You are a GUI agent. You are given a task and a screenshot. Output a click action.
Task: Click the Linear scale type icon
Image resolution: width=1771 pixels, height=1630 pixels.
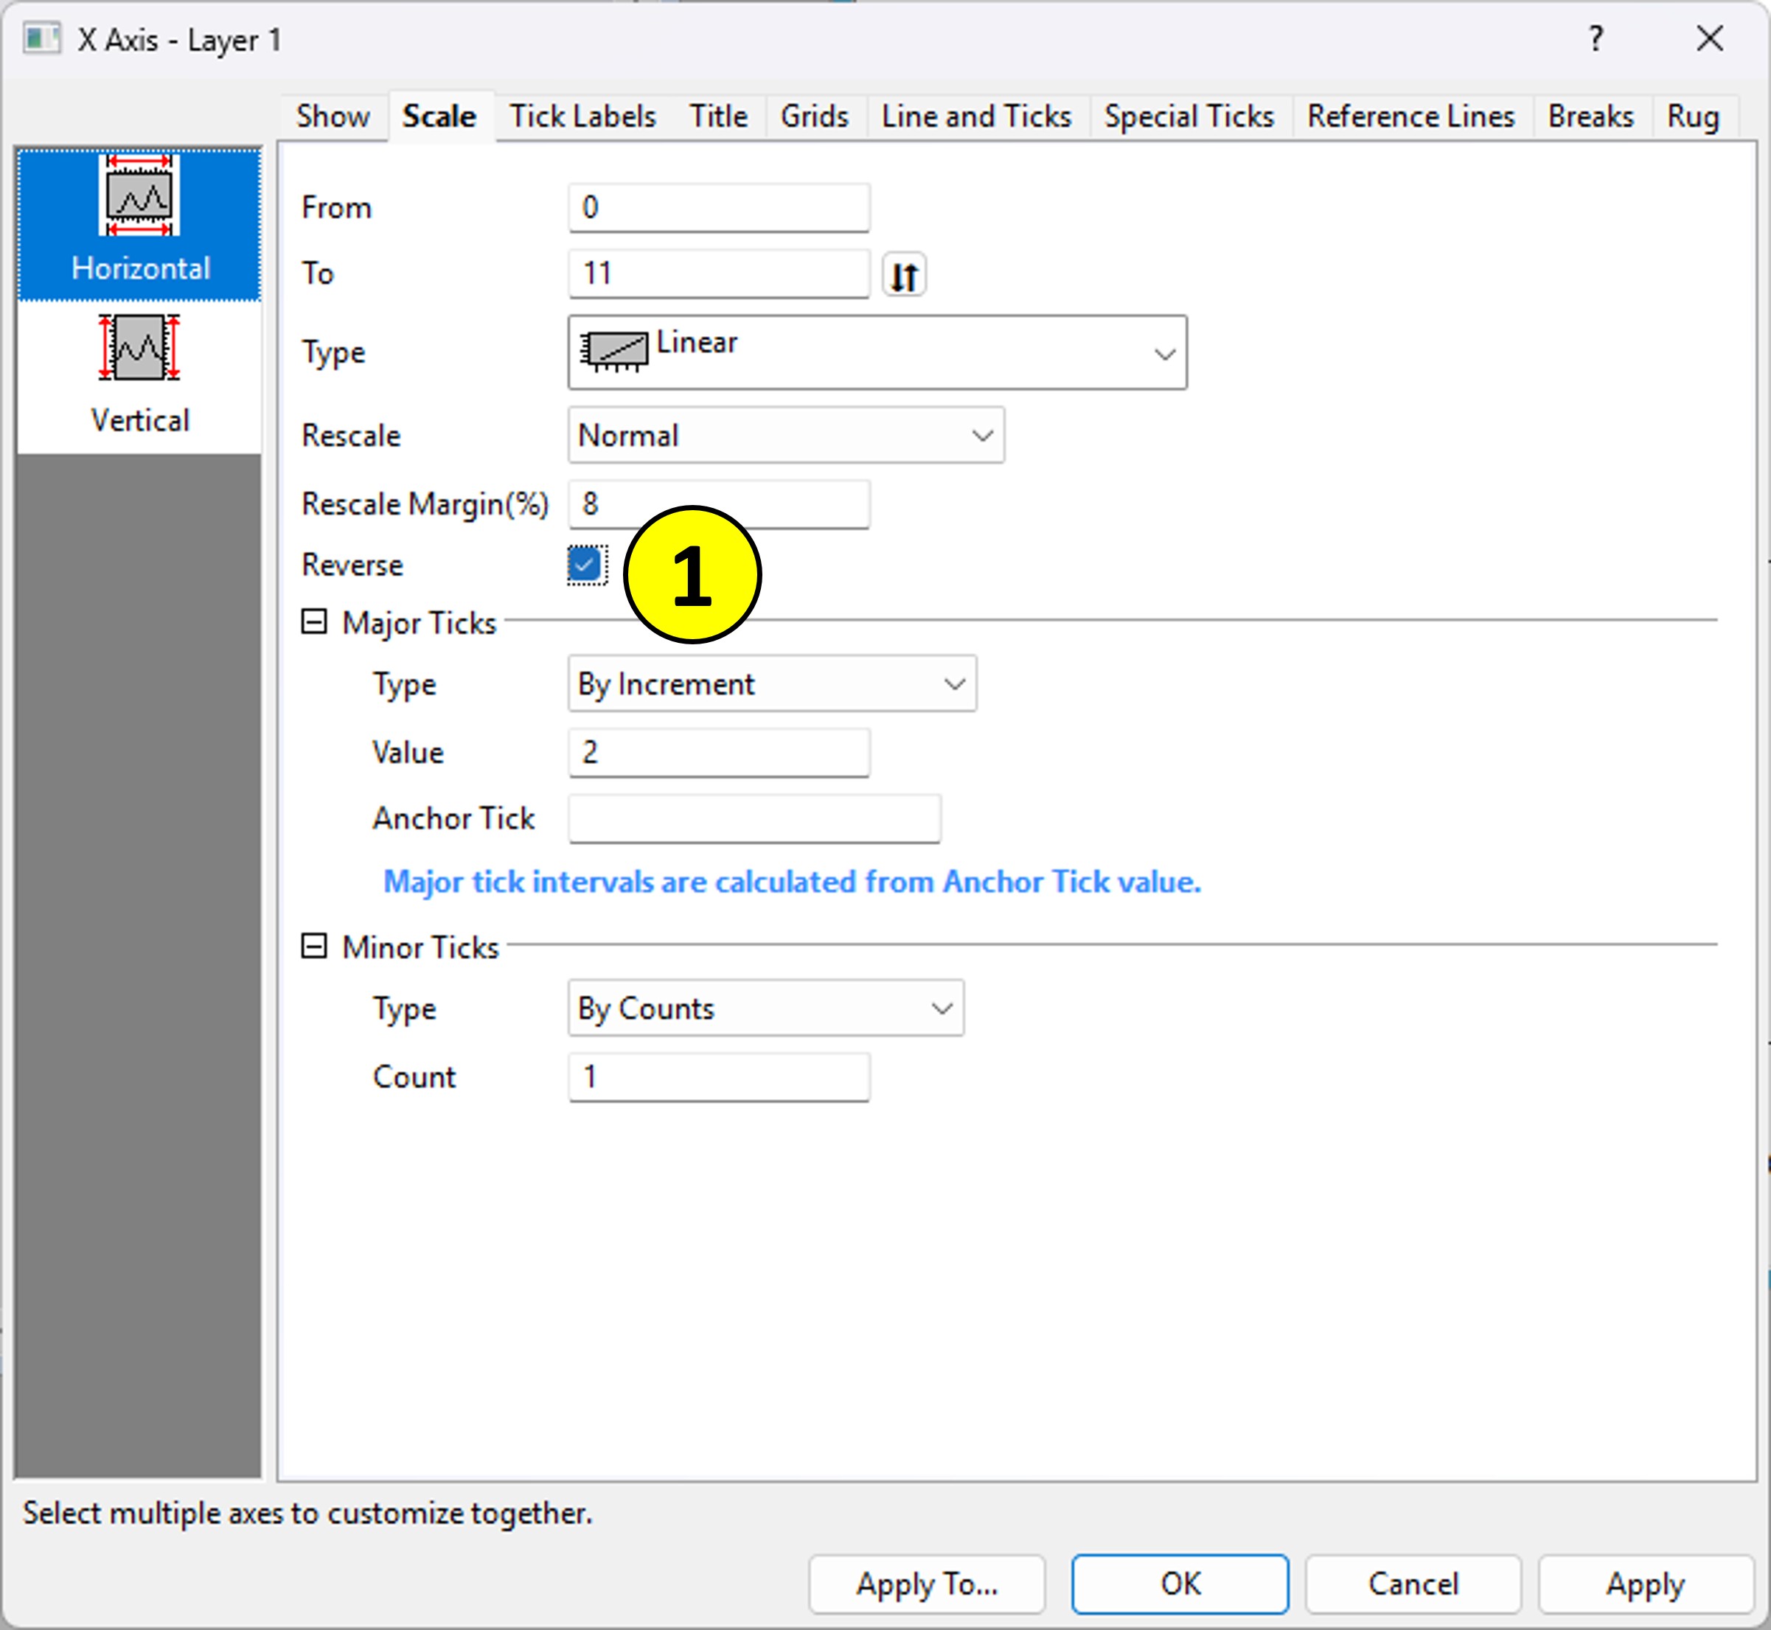pos(614,351)
